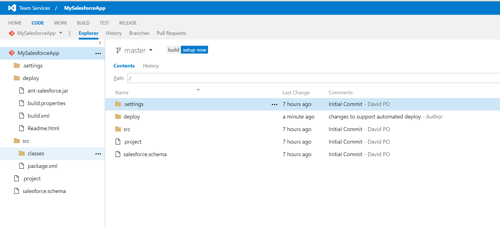Click the .settings folder icon in contents list

118,104
